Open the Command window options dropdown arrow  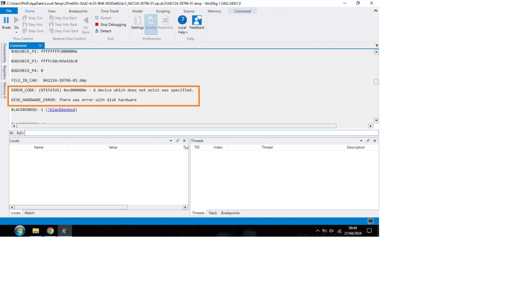377,45
